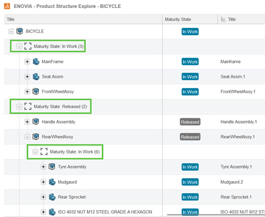Click the Tyre Assembly.1 instance cell

(236, 167)
